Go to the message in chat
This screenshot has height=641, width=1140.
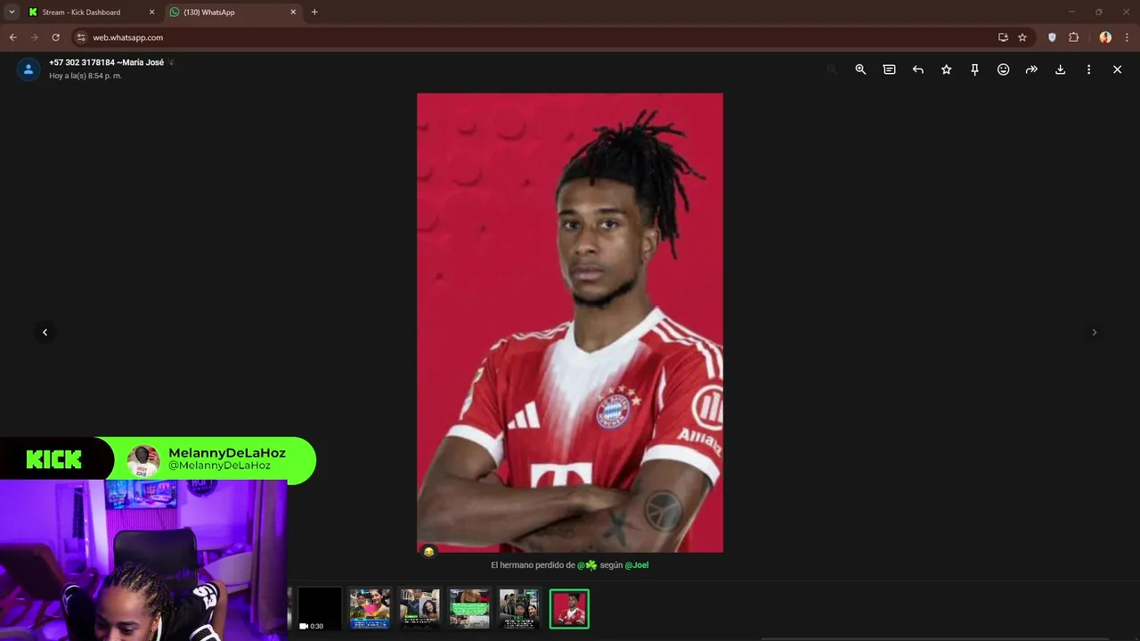[889, 69]
